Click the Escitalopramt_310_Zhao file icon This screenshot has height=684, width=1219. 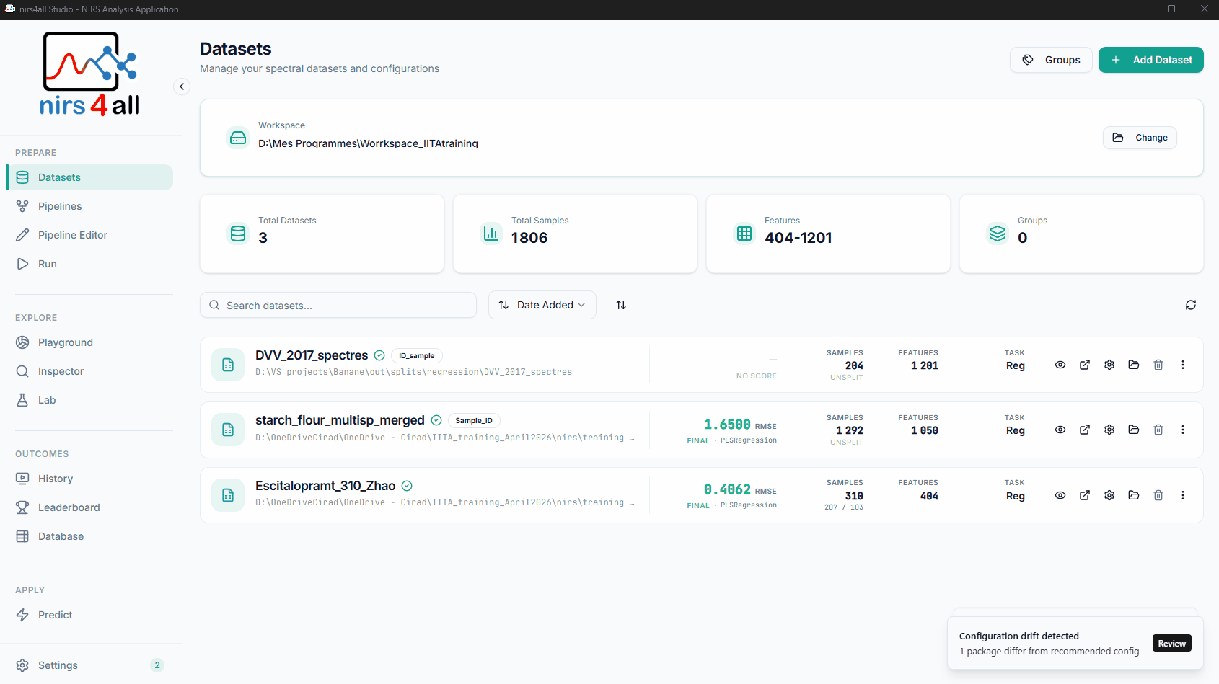[228, 495]
